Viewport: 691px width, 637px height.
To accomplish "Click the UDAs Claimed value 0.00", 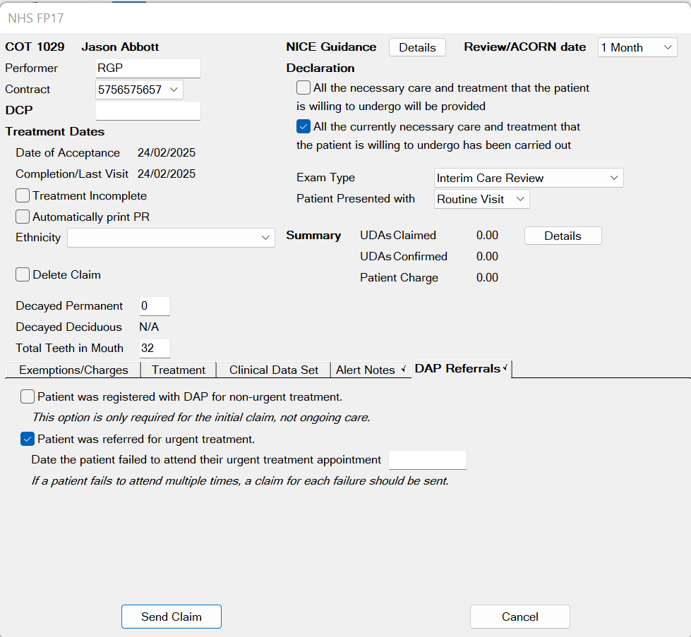I will coord(488,235).
